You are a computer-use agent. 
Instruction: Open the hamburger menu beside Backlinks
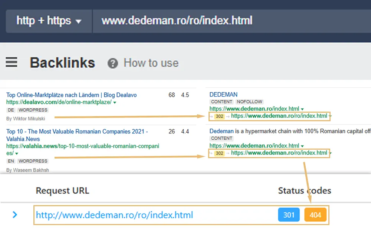pos(12,62)
